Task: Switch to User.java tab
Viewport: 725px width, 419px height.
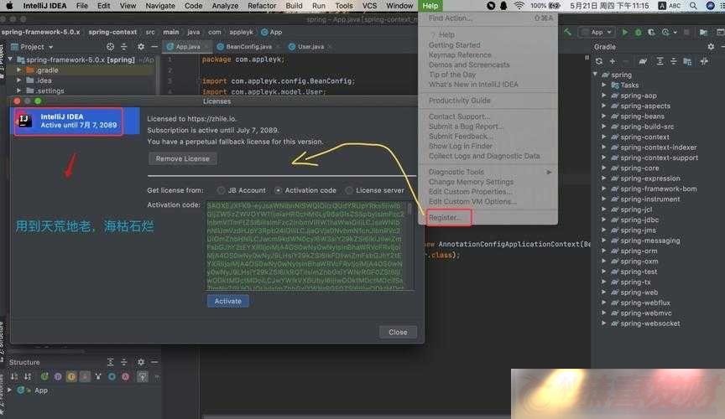Action: click(x=310, y=47)
